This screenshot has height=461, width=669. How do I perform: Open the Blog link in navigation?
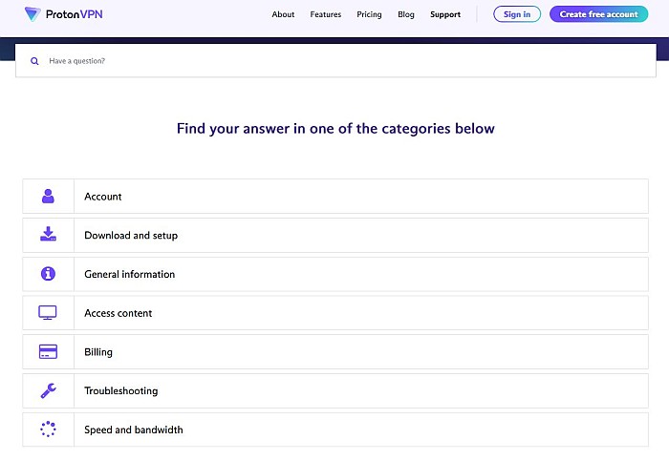pos(406,14)
